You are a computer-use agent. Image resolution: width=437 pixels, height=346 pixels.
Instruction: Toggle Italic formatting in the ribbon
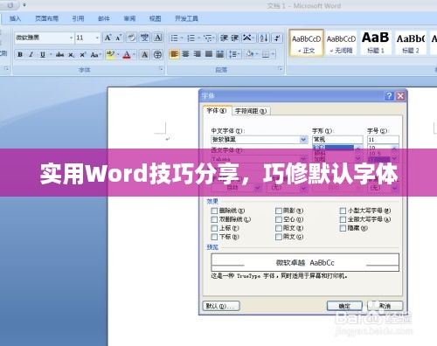pyautogui.click(x=31, y=54)
